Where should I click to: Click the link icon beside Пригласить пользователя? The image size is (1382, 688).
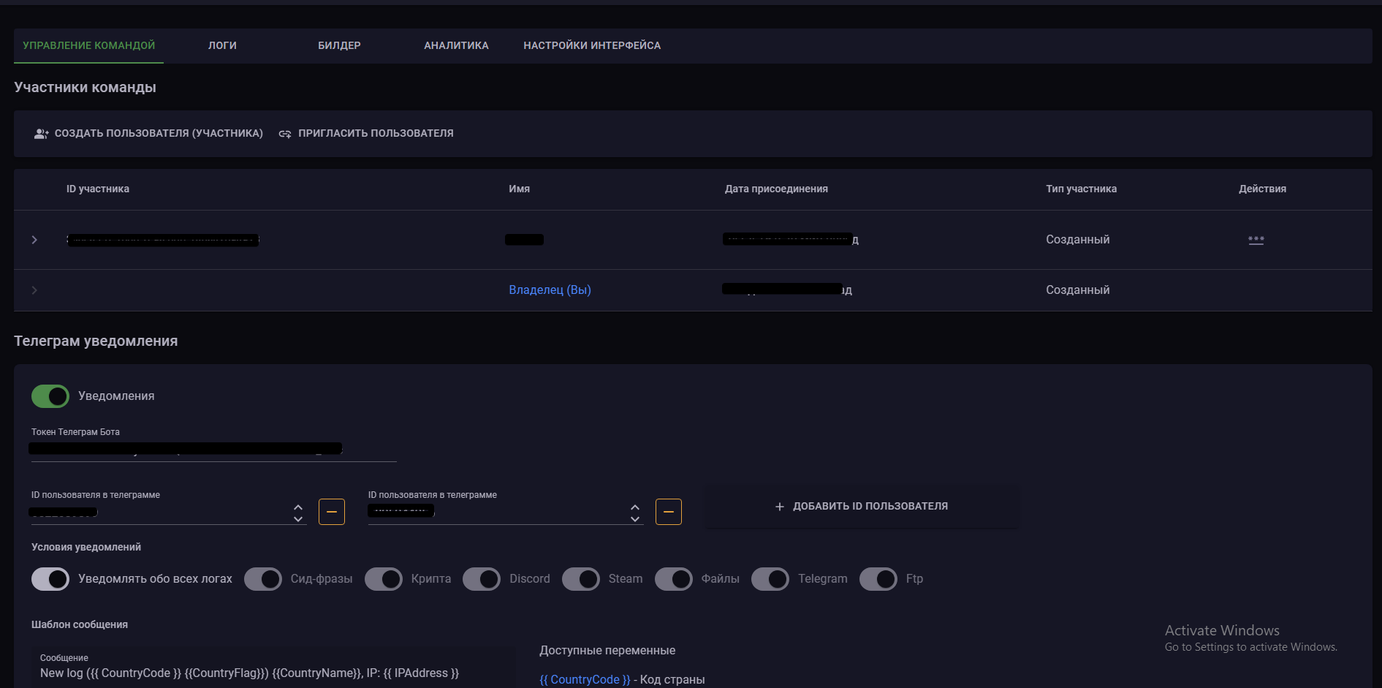tap(285, 134)
